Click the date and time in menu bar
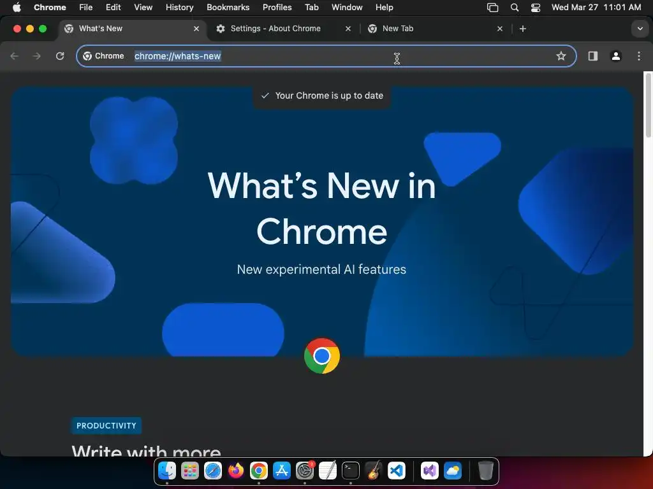The height and width of the screenshot is (489, 653). click(x=596, y=8)
